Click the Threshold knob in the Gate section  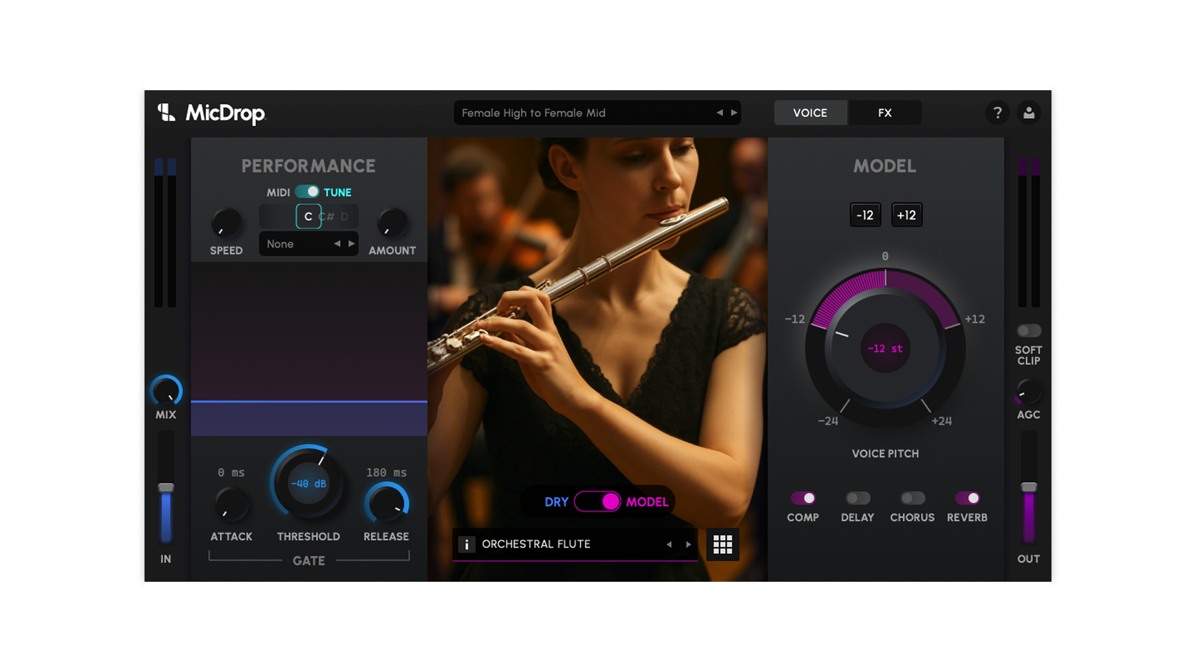(x=308, y=484)
